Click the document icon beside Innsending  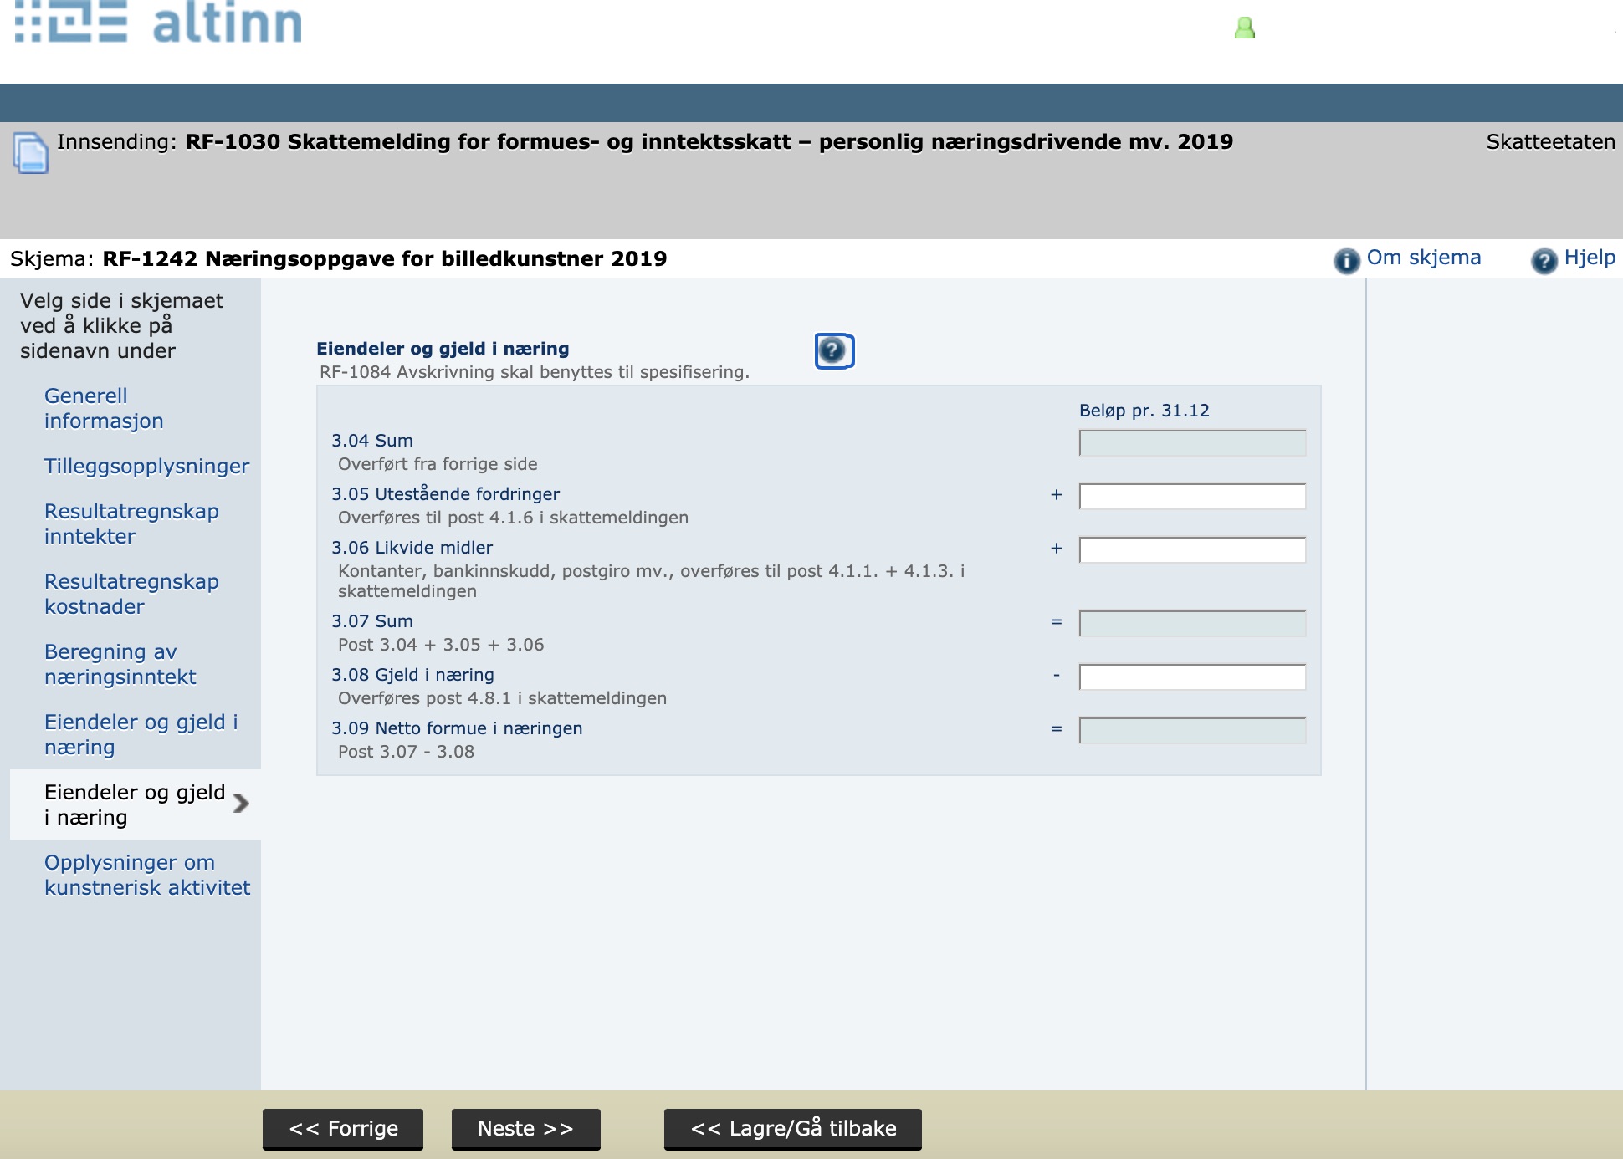[31, 153]
